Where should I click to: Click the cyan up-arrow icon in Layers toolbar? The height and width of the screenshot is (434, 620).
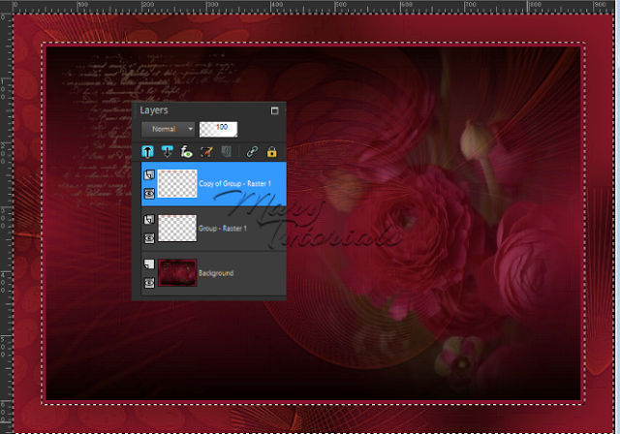point(149,151)
